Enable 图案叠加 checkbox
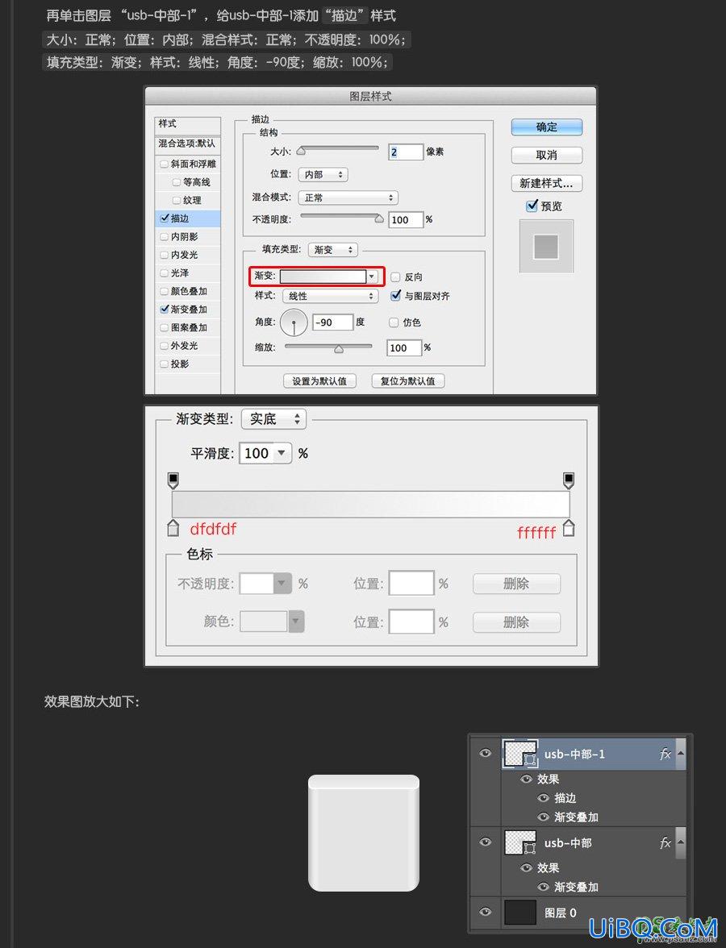Screen dimensions: 726x948 tap(164, 327)
